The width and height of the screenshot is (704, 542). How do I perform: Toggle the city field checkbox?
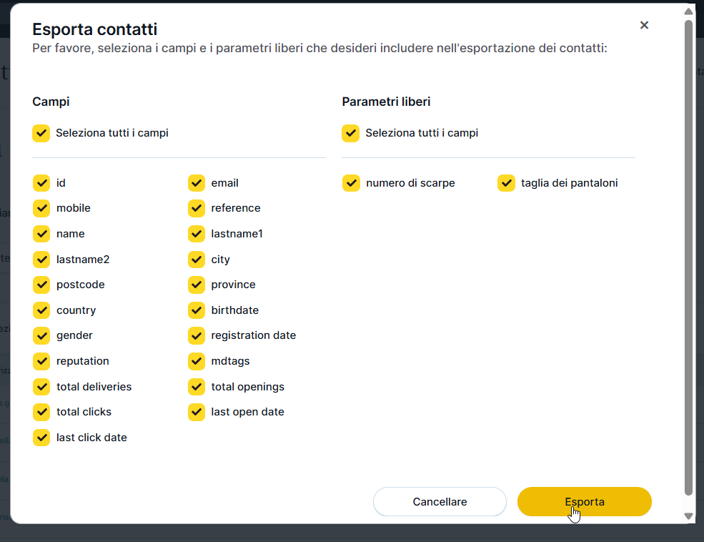(197, 260)
